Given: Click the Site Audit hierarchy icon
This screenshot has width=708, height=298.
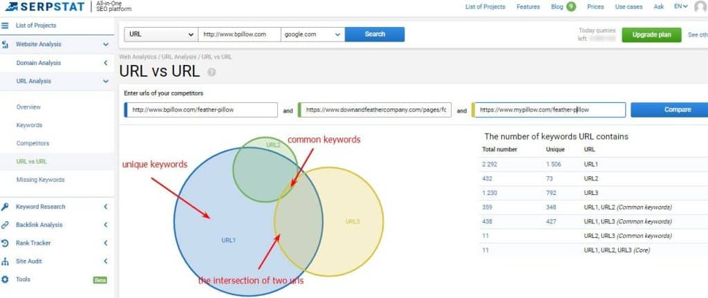Looking at the screenshot, I should point(6,261).
